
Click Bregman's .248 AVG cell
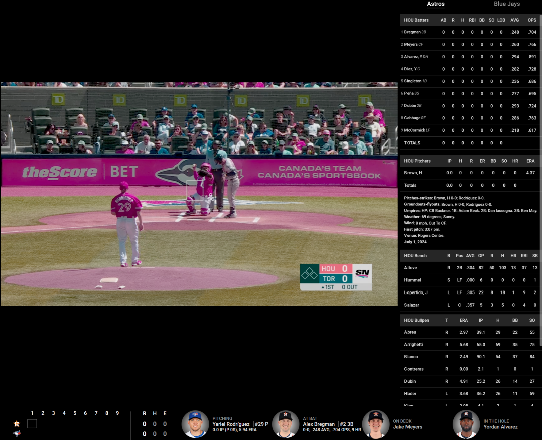pyautogui.click(x=515, y=32)
